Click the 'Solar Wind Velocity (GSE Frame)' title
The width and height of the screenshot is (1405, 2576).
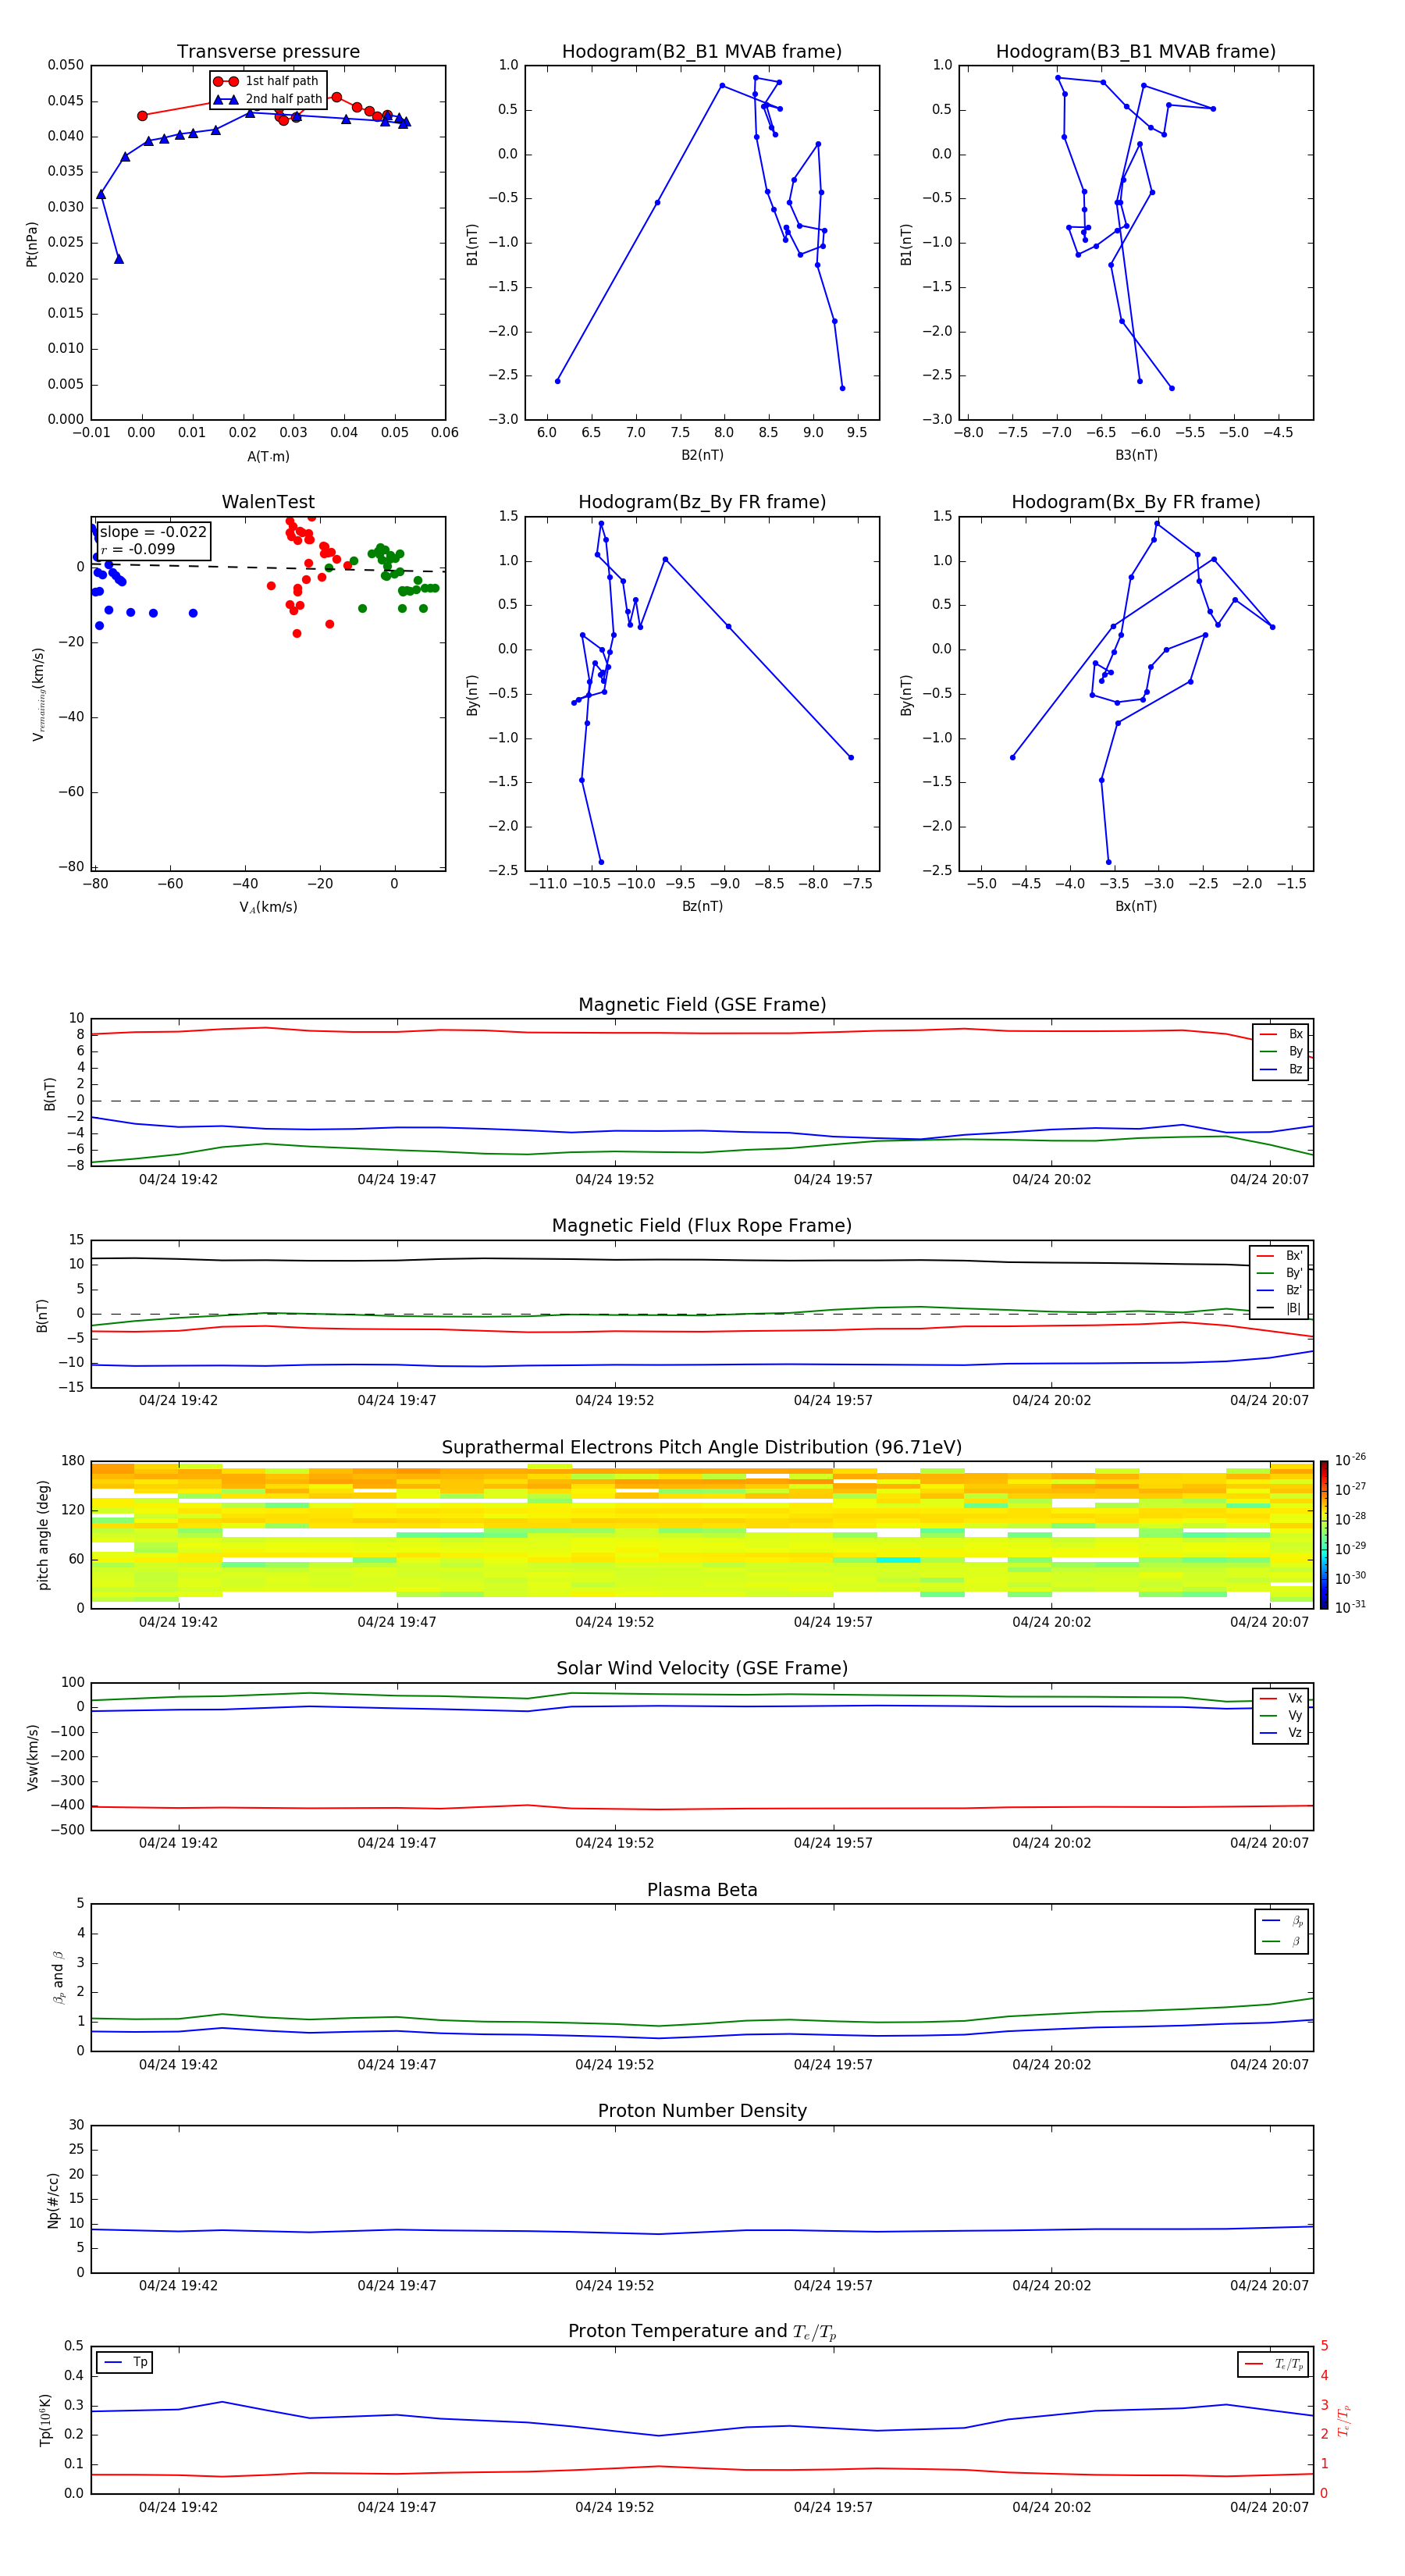point(702,1668)
